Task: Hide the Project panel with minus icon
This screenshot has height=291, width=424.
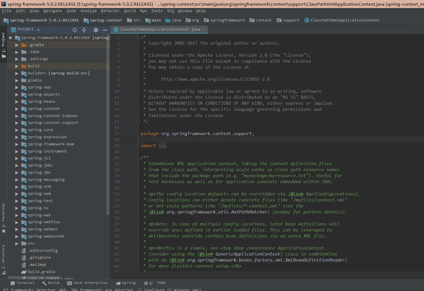Action: coord(105,30)
